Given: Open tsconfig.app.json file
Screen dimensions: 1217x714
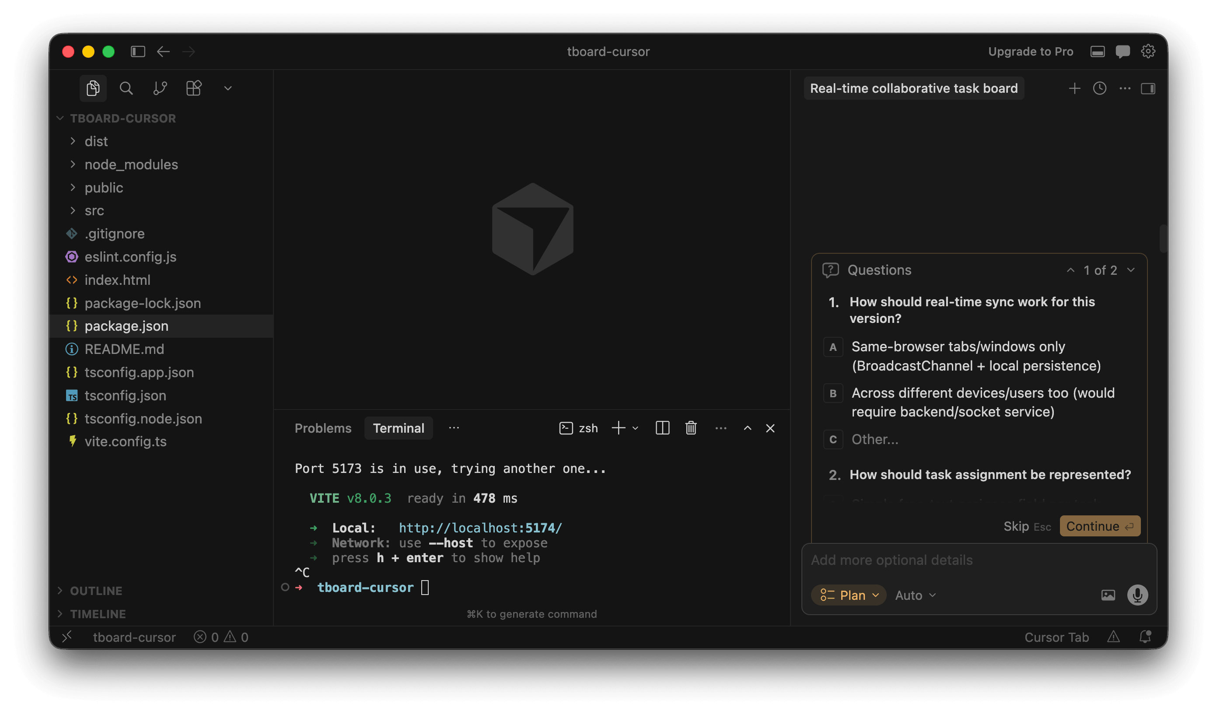Looking at the screenshot, I should point(161,372).
